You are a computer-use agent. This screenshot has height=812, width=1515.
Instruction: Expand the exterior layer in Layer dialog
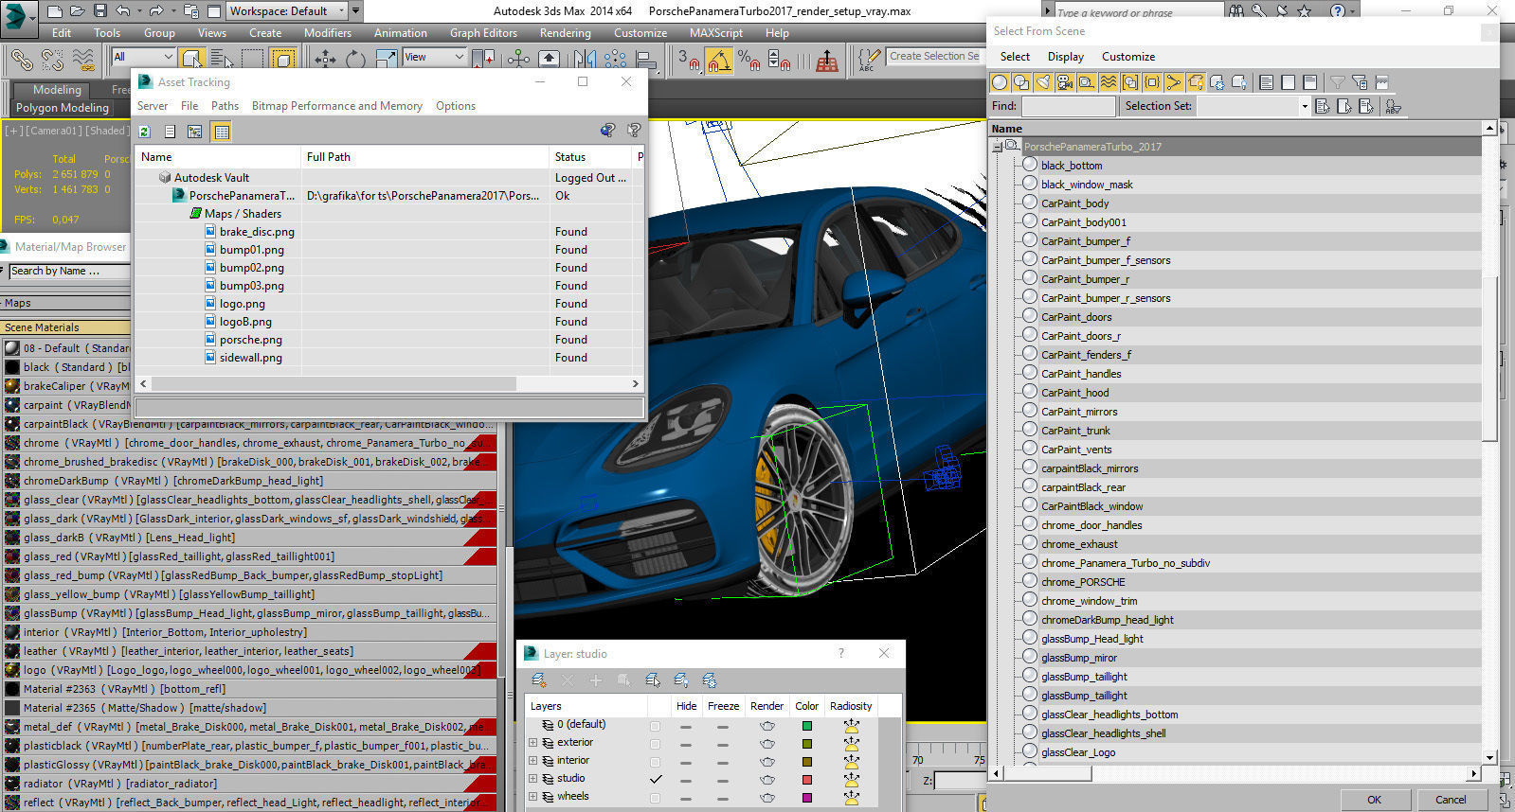[533, 743]
